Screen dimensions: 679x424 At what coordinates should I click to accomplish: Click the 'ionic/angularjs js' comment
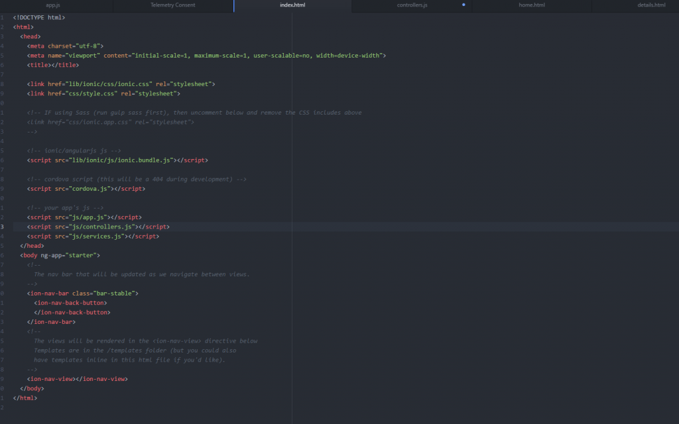pos(74,150)
